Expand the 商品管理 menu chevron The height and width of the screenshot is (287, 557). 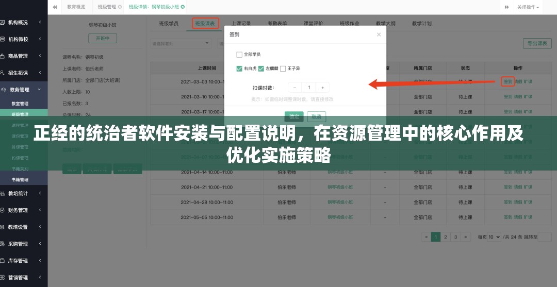click(x=40, y=56)
